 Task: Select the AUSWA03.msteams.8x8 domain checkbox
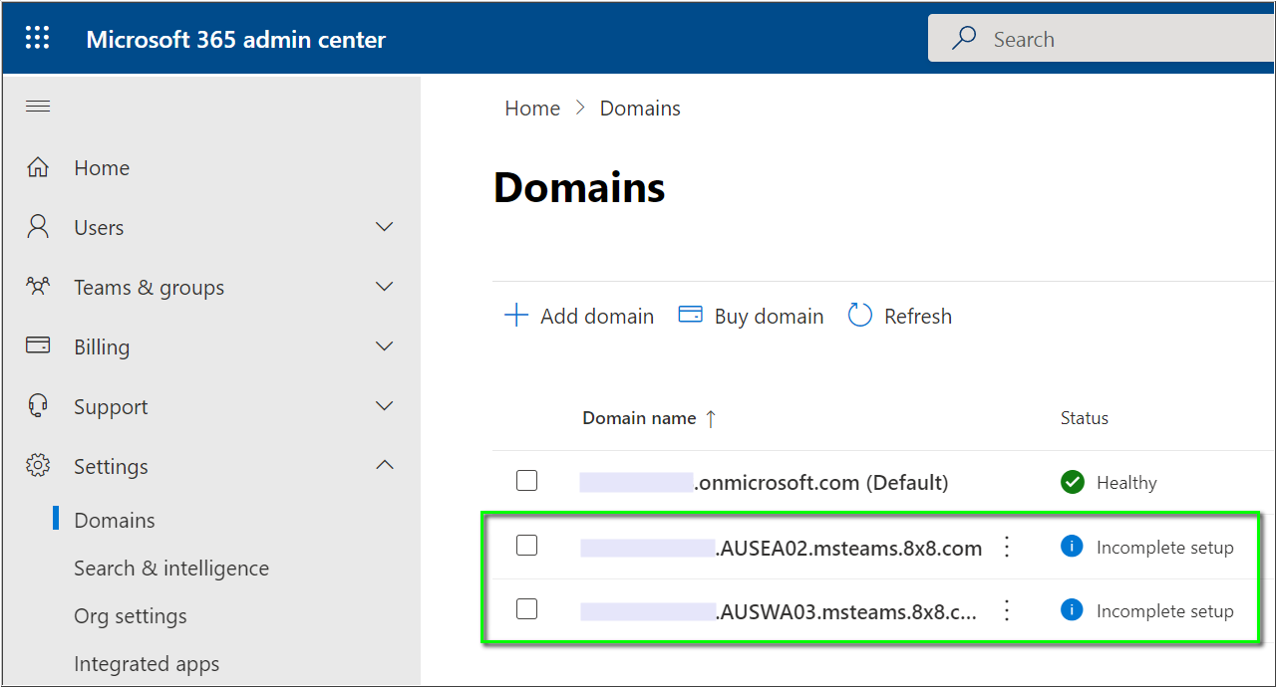click(x=526, y=608)
